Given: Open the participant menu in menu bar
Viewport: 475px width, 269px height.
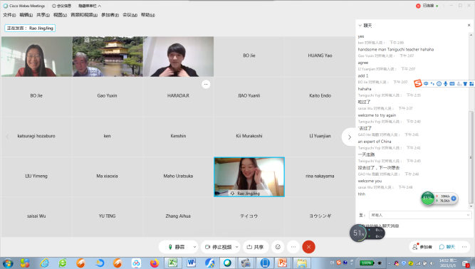Looking at the screenshot, I should (110, 15).
